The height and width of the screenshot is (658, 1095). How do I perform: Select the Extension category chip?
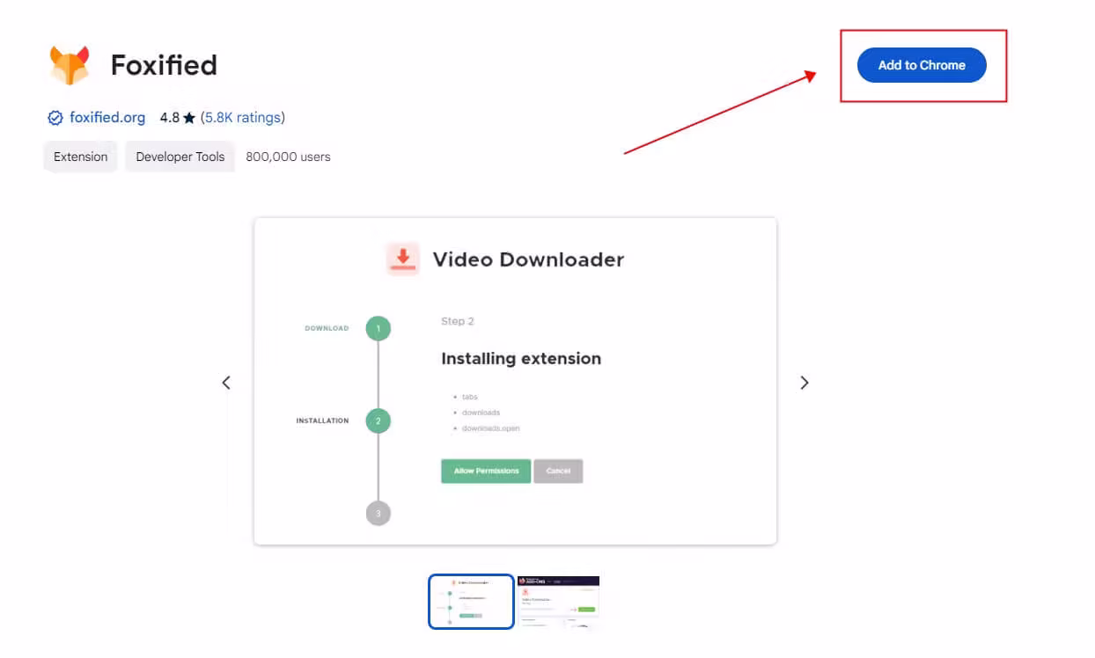[80, 157]
